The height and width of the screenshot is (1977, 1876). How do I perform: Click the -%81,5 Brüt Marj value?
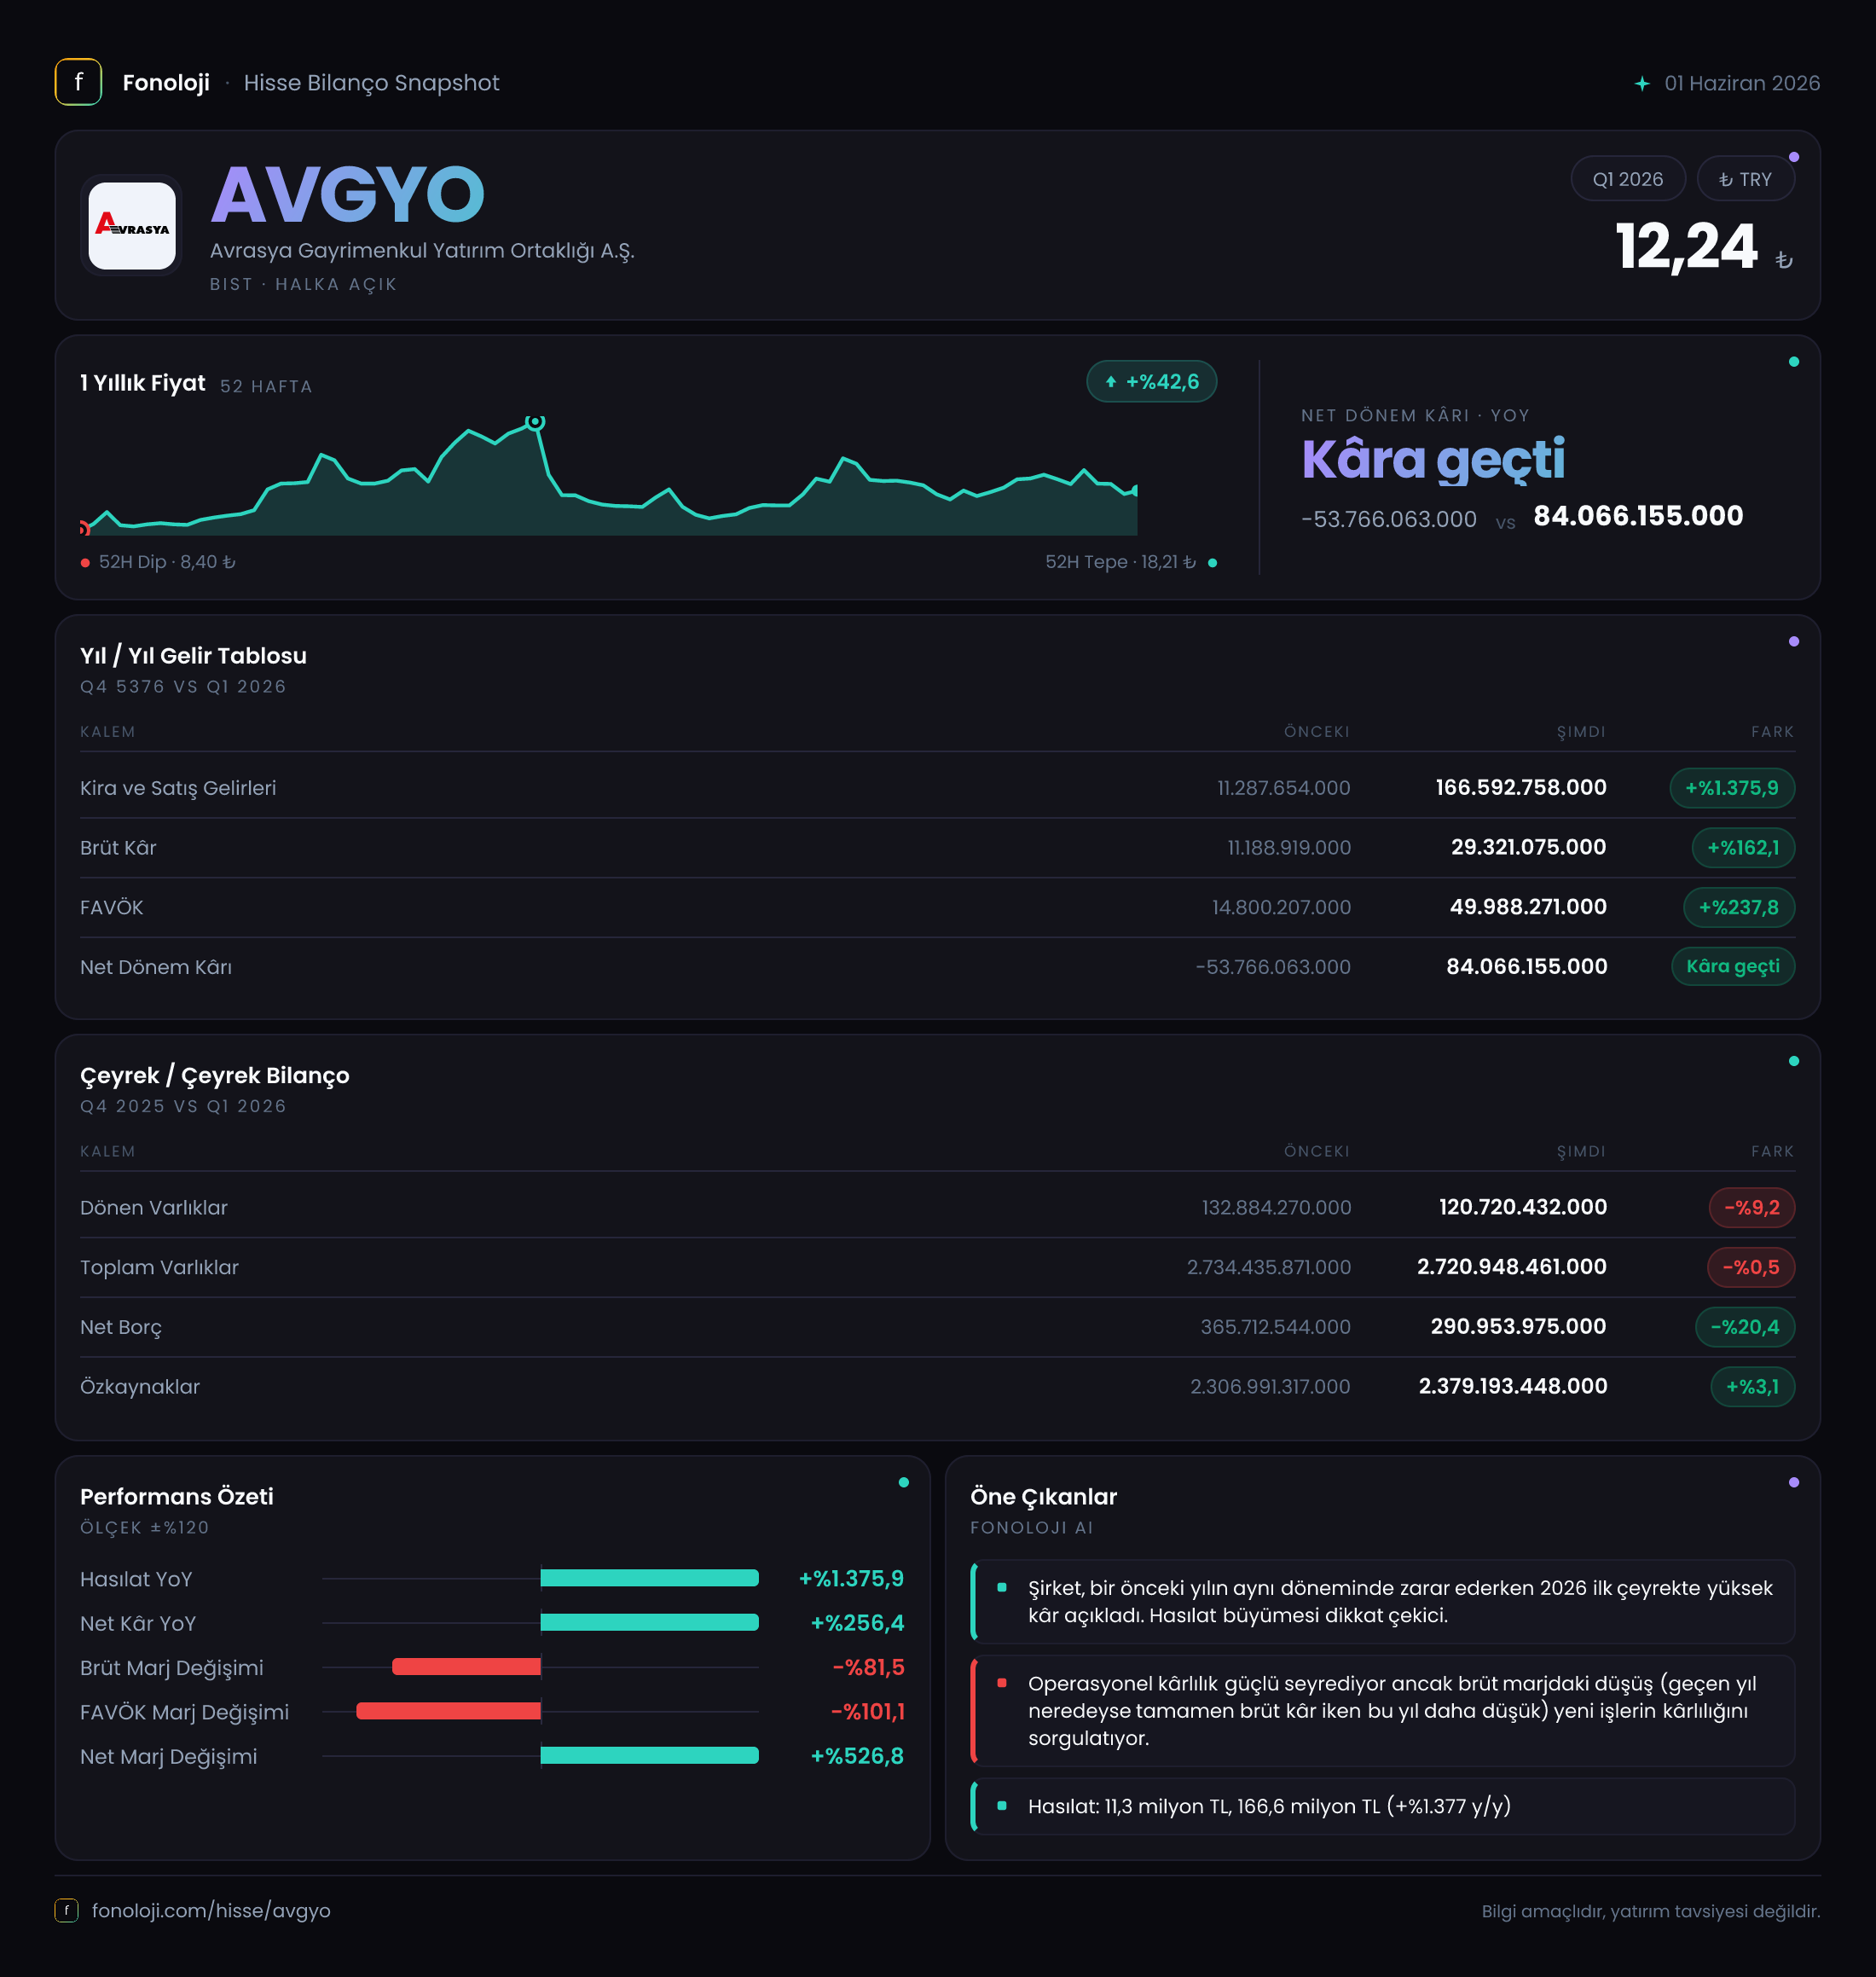click(x=868, y=1667)
